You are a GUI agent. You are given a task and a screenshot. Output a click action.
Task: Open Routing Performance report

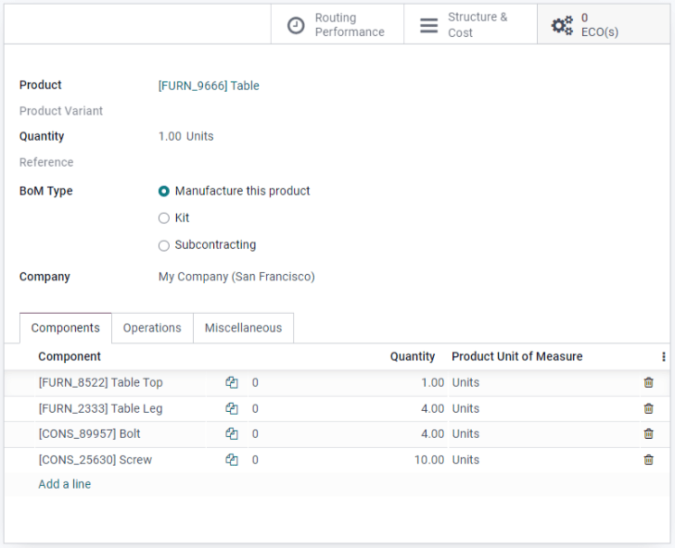[337, 25]
